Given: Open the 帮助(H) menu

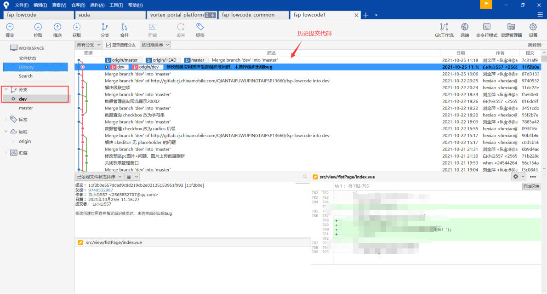Looking at the screenshot, I should click(x=135, y=5).
